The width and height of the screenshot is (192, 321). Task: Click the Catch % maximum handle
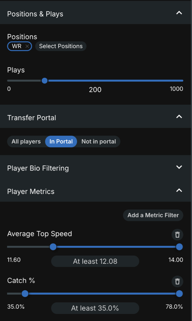pos(179,293)
